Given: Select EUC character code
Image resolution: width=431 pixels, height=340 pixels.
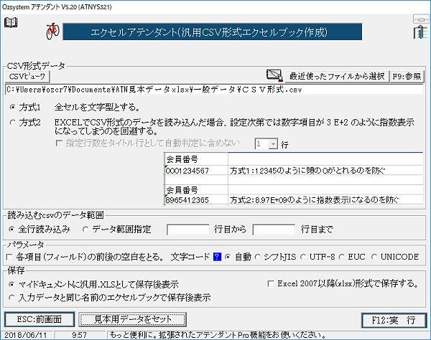Looking at the screenshot, I should pyautogui.click(x=342, y=257).
